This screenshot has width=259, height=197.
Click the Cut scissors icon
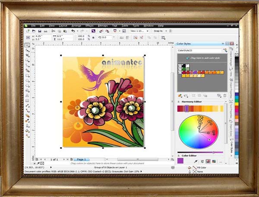(x=54, y=31)
